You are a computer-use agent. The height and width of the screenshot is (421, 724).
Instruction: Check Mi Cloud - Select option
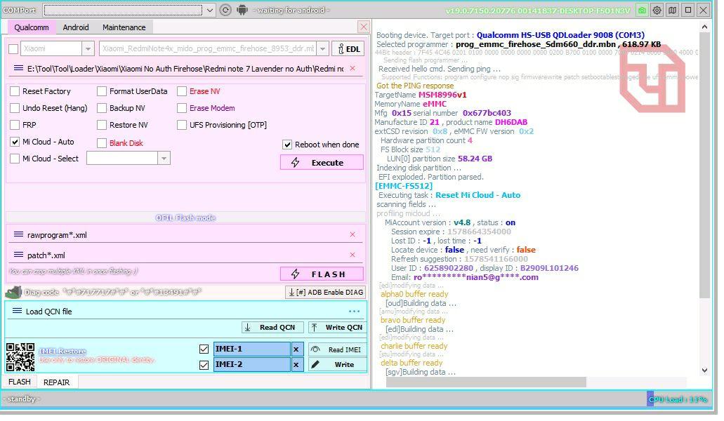pyautogui.click(x=15, y=159)
